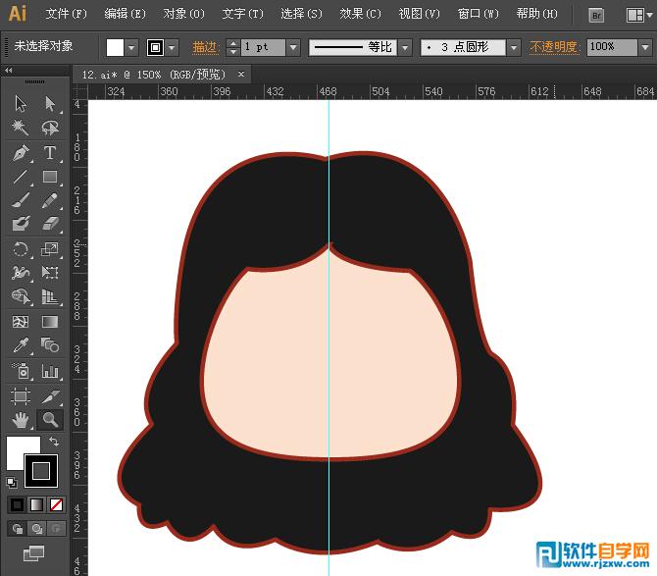Select the Free Transform tool
Viewport: 657px width, 576px height.
50,273
